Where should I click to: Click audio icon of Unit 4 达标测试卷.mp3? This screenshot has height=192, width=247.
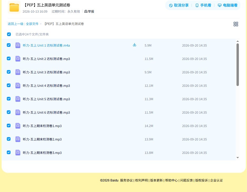pyautogui.click(x=18, y=85)
